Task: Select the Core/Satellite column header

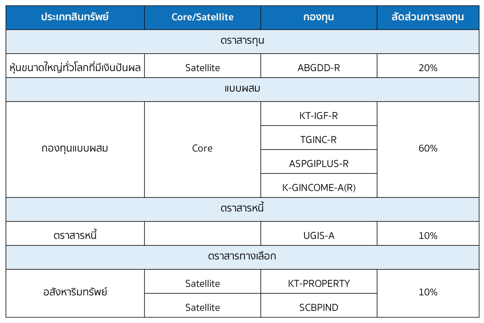Action: 202,17
